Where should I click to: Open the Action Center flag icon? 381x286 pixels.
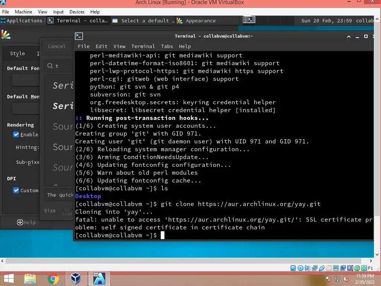click(328, 279)
